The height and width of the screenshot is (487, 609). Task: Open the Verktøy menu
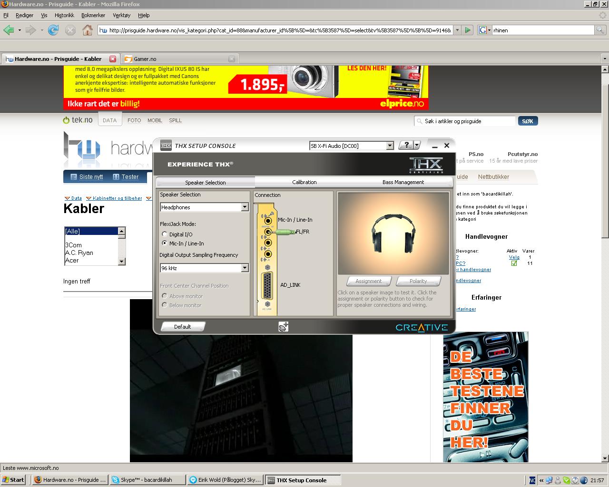point(121,15)
